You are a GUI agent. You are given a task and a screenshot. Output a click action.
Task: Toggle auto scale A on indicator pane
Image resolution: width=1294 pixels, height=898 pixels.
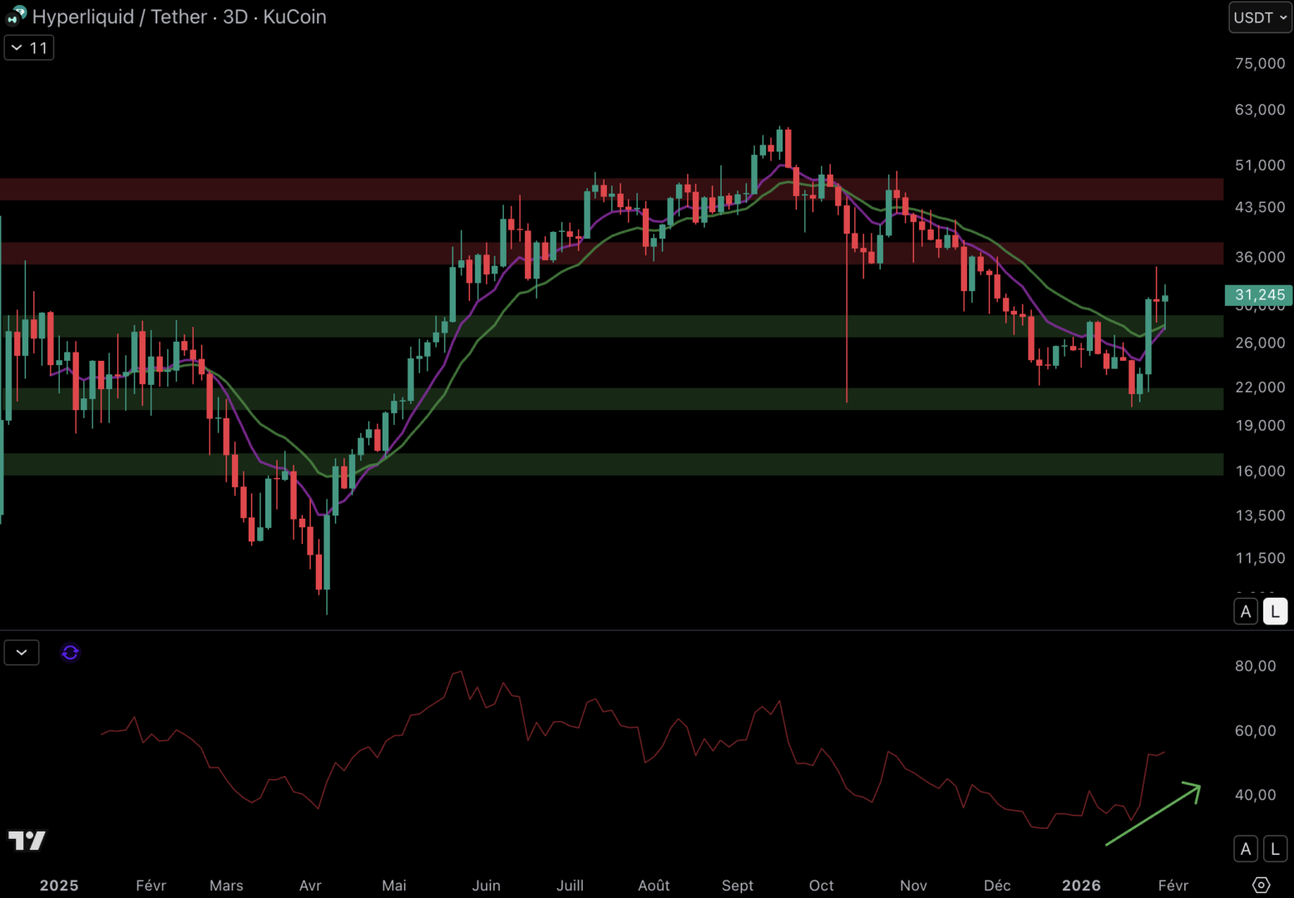tap(1245, 849)
